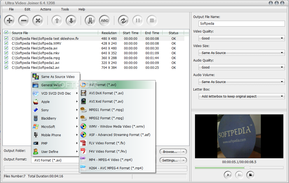Click the Output File Name field
This screenshot has width=289, height=183.
click(x=242, y=23)
